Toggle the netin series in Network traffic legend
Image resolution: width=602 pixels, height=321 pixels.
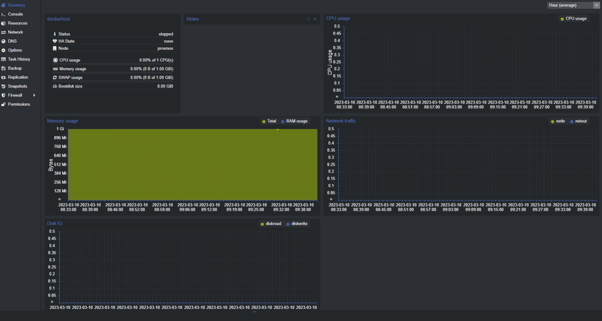click(x=560, y=122)
